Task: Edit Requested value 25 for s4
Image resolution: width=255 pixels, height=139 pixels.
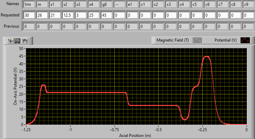Action: [94, 15]
